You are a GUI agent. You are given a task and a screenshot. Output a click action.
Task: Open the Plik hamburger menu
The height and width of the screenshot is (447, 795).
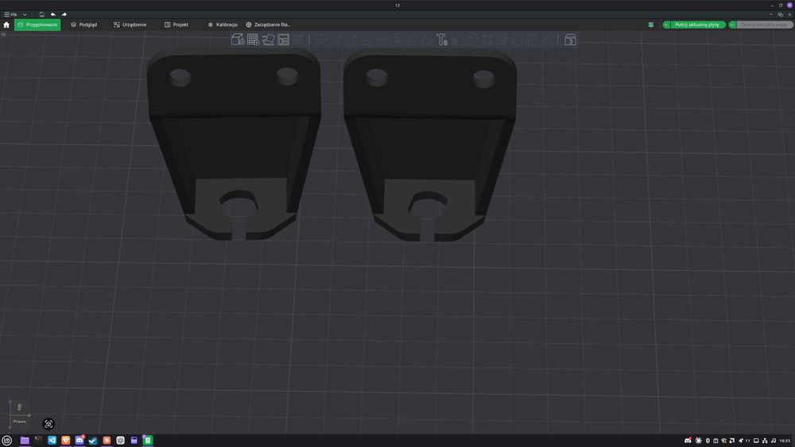point(10,14)
